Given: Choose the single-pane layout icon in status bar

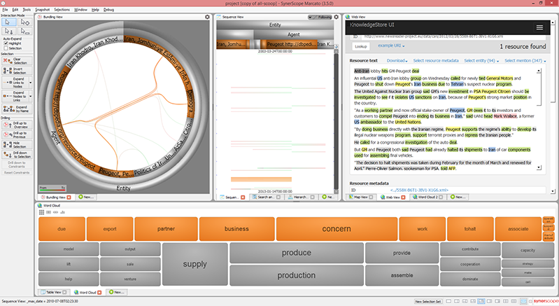Looking at the screenshot, I should [448, 301].
